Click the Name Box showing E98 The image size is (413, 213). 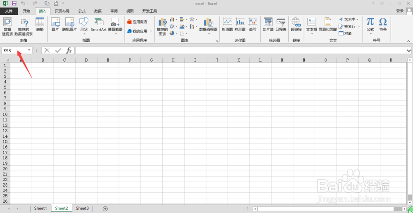click(x=14, y=50)
